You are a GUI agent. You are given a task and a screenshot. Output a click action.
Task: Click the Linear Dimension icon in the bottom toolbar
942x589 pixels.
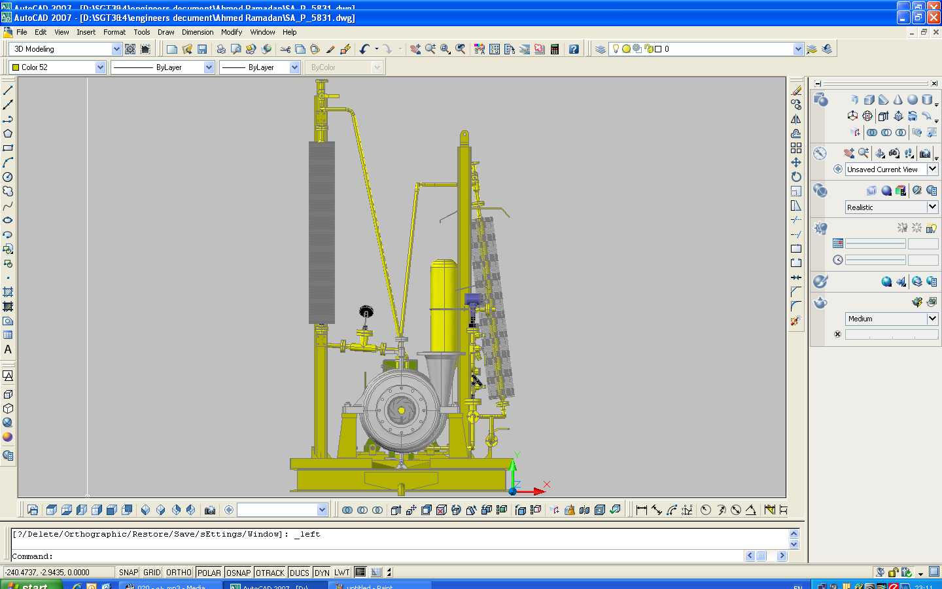[641, 510]
